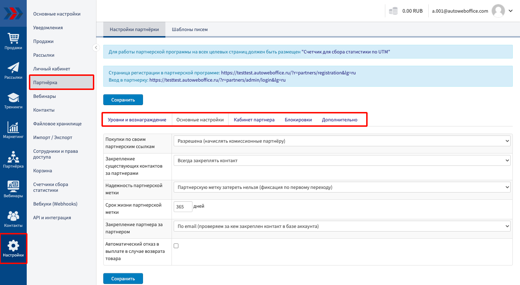Open the Contacts group icon
Viewport: 520px width, 285px height.
tap(13, 216)
